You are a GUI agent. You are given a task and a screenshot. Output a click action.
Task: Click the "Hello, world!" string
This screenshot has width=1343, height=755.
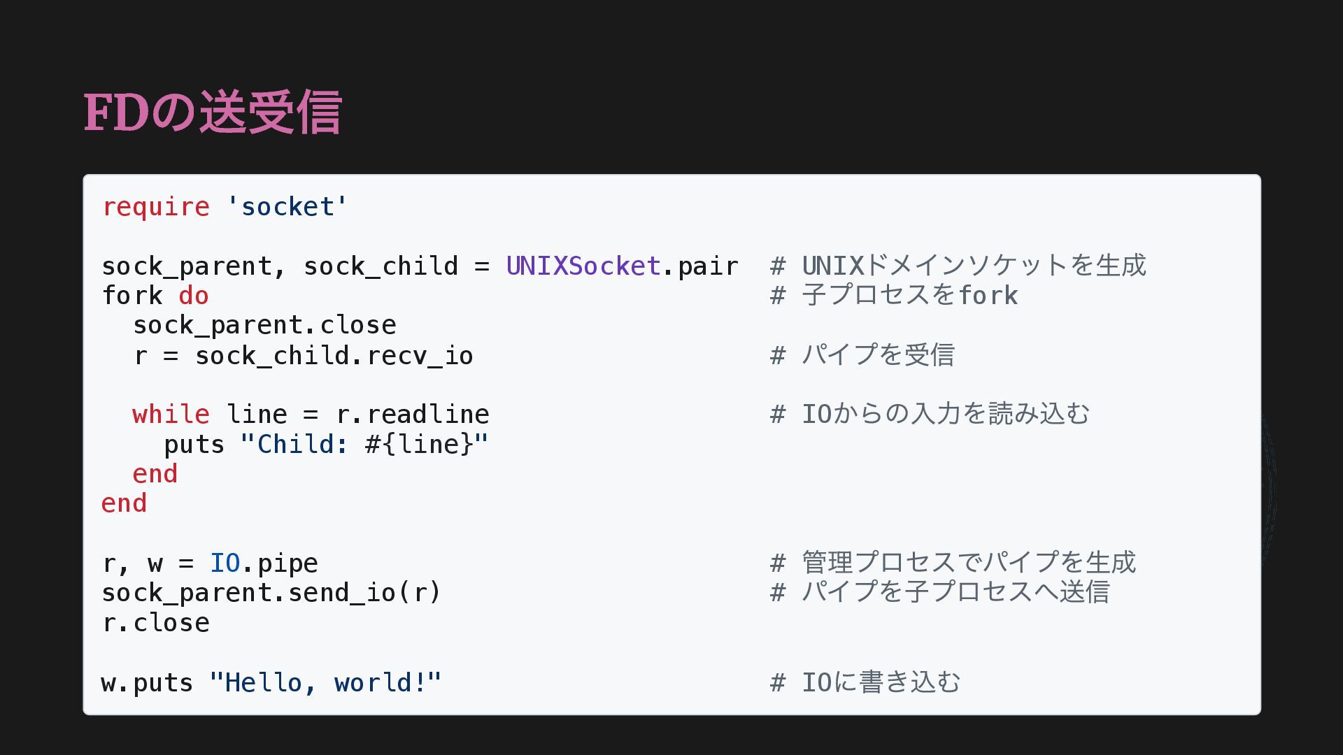pos(325,682)
